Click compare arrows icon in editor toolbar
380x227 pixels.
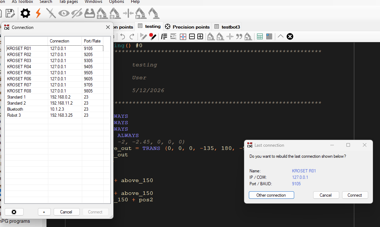(x=230, y=36)
